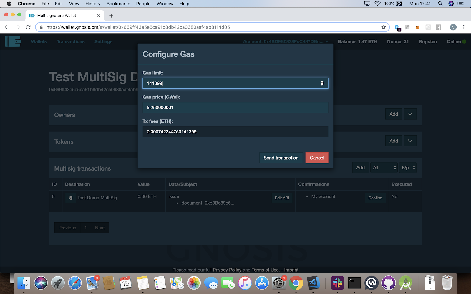Cancel the Configure Gas dialog
Image resolution: width=471 pixels, height=294 pixels.
[x=317, y=158]
